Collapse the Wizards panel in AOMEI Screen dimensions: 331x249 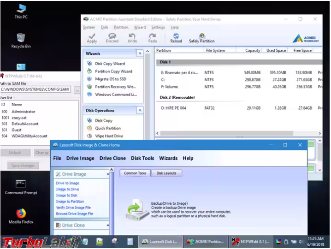click(140, 53)
